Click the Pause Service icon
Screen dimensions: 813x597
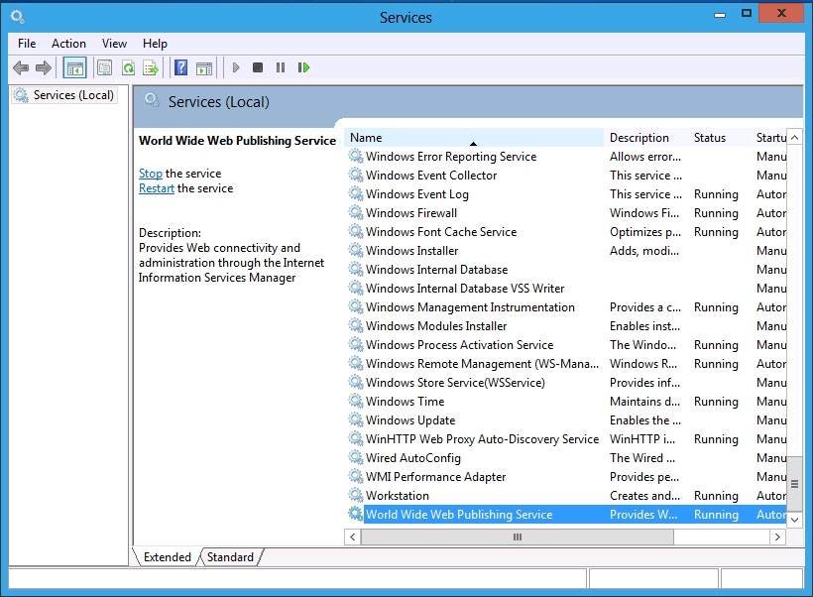pyautogui.click(x=281, y=67)
